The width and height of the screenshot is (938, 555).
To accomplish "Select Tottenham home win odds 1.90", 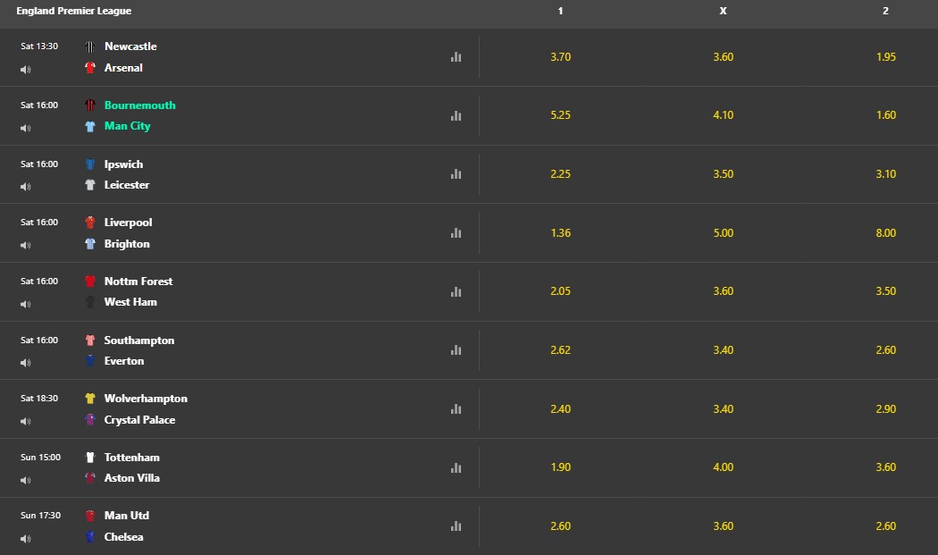I will (x=560, y=467).
